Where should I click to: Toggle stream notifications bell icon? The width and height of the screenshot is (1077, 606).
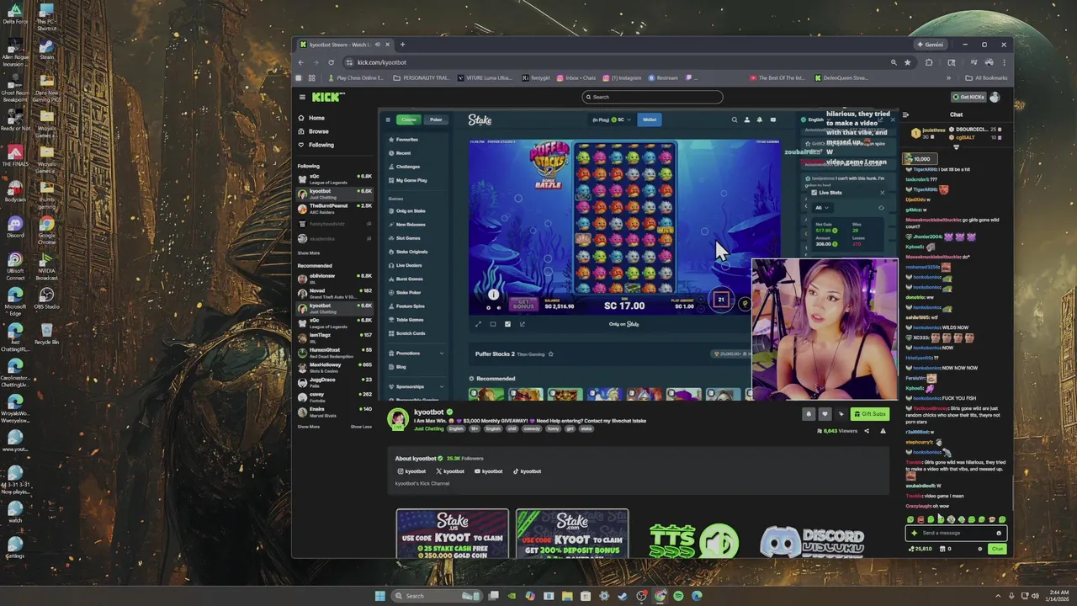pyautogui.click(x=809, y=413)
